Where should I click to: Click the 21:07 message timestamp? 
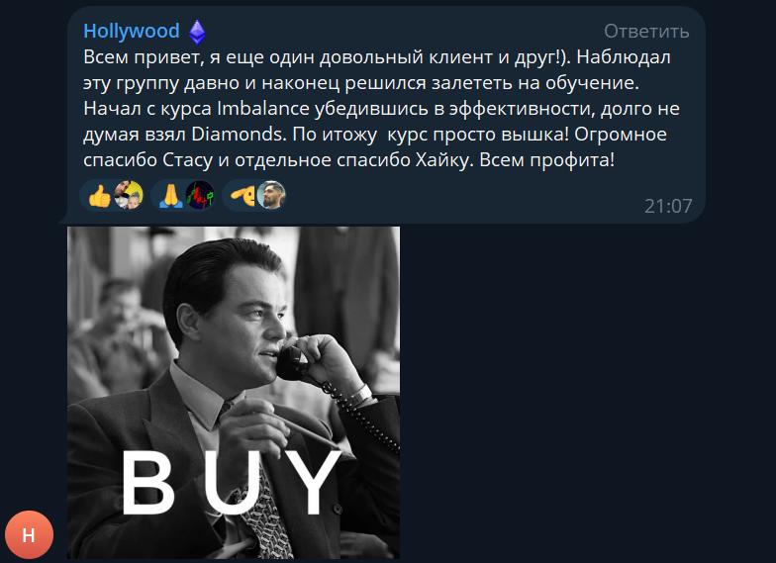pyautogui.click(x=667, y=206)
